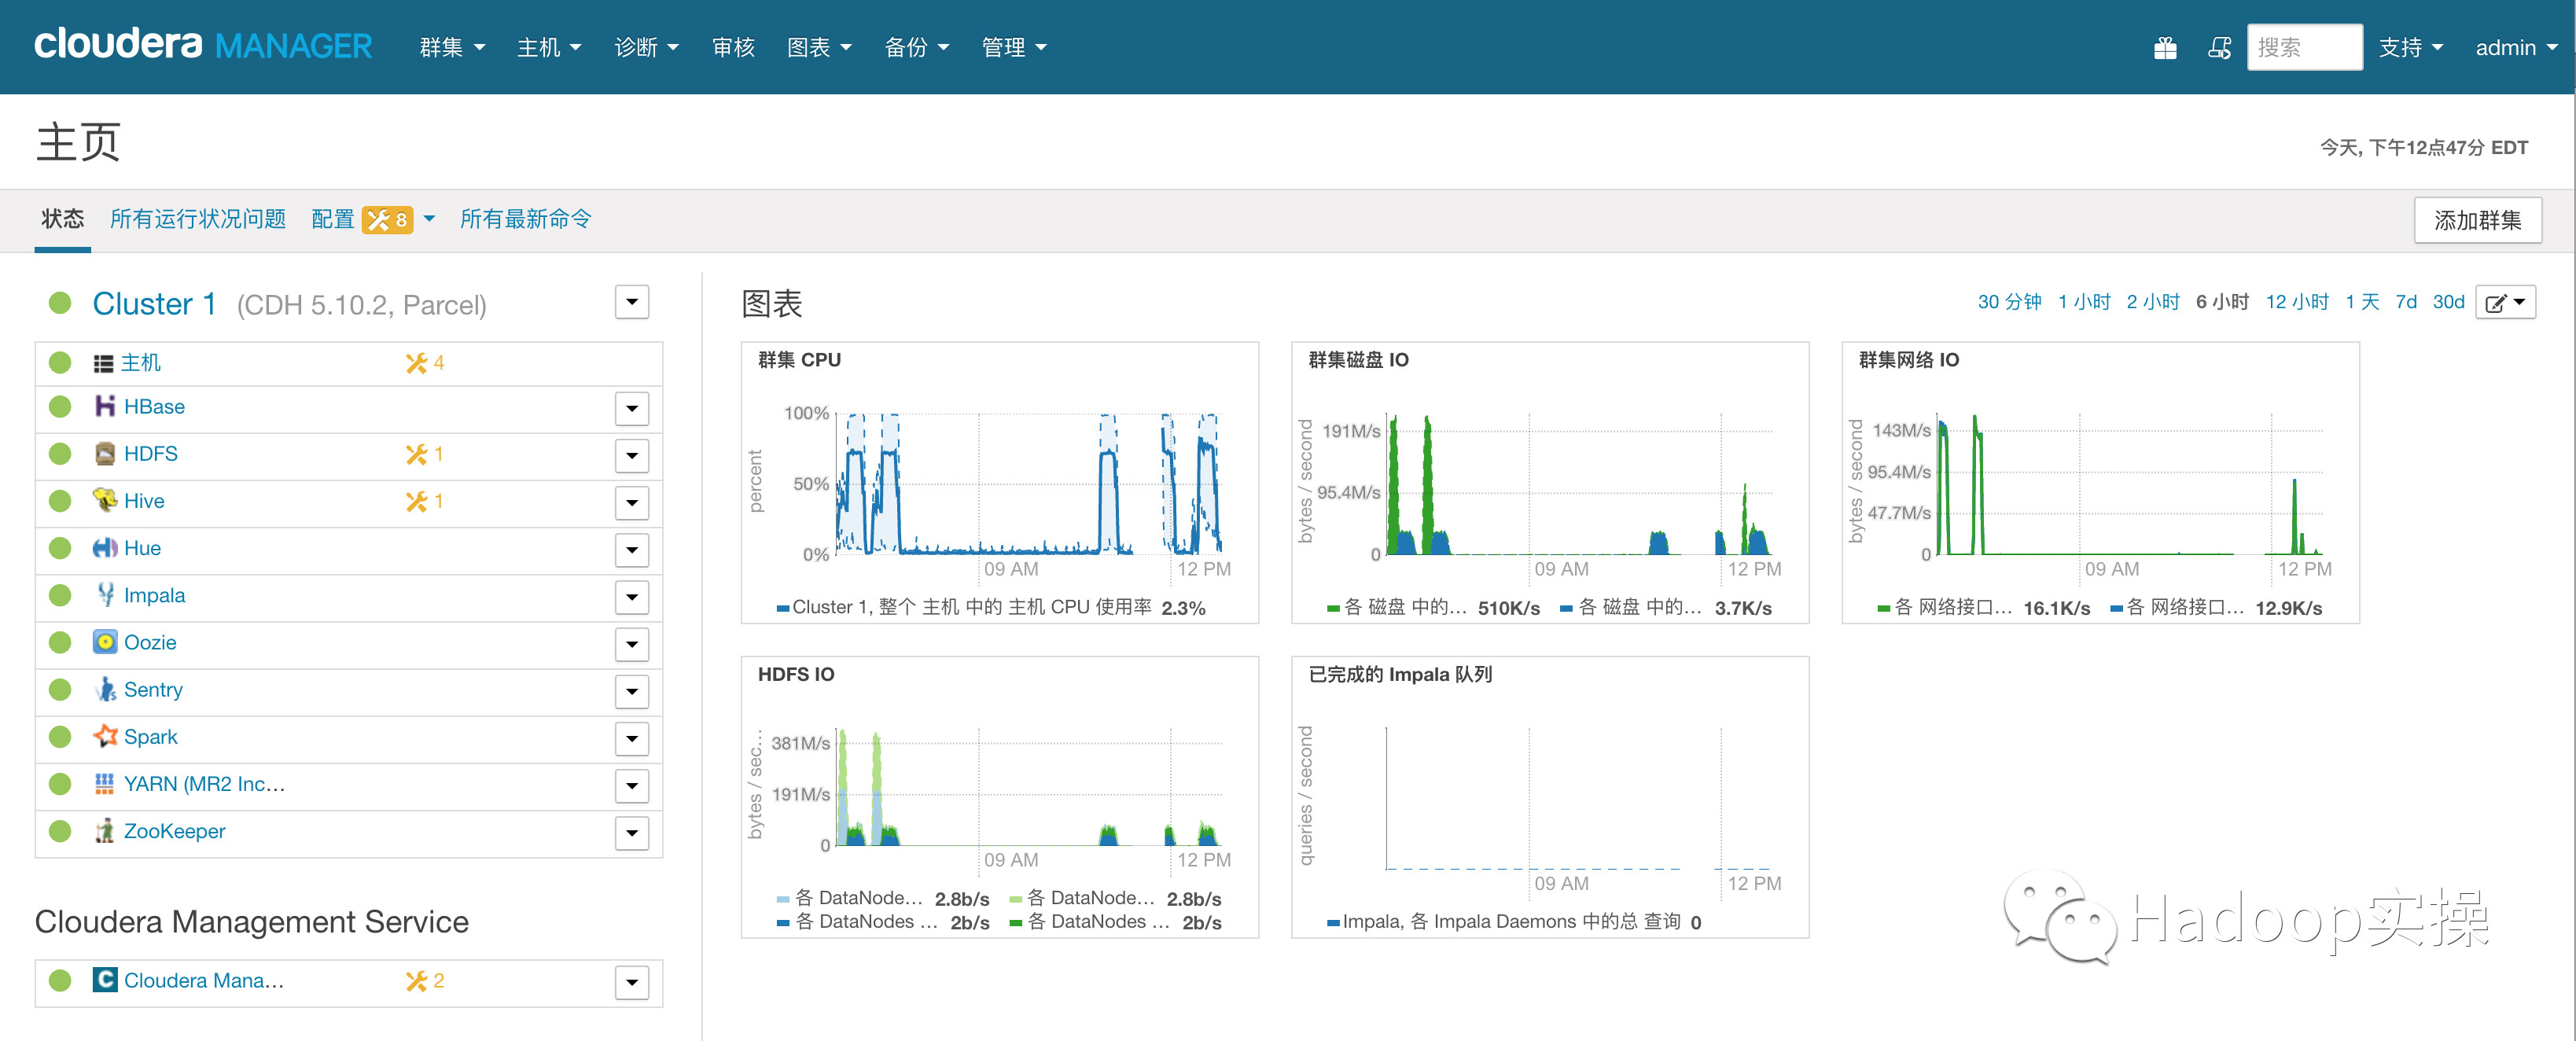
Task: Expand the Hive actions dropdown
Action: point(632,502)
